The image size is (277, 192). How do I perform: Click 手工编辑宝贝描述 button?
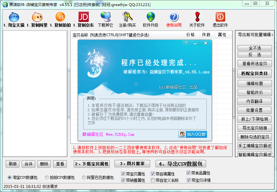(x=254, y=146)
